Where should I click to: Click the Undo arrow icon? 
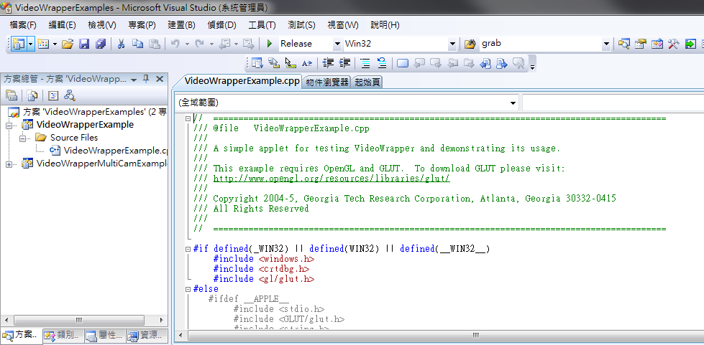click(175, 44)
